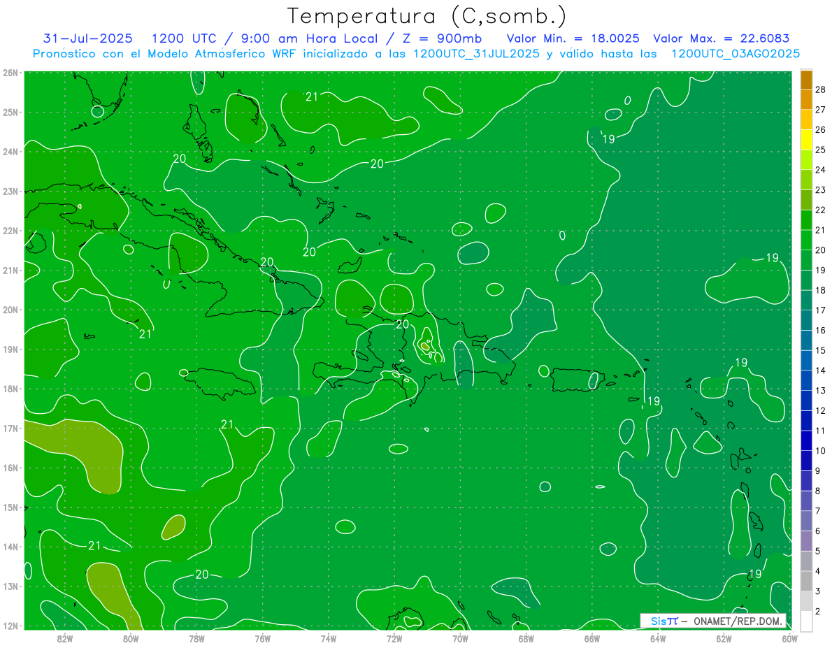
Task: Select the 12N latitude axis label
Action: pos(10,626)
